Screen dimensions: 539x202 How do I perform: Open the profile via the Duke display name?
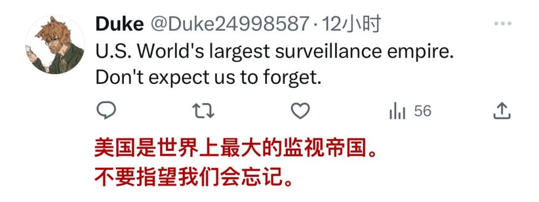[119, 24]
